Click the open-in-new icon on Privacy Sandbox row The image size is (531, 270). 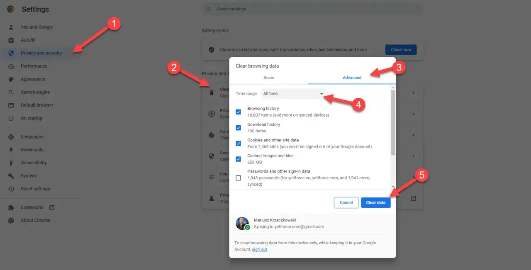413,198
